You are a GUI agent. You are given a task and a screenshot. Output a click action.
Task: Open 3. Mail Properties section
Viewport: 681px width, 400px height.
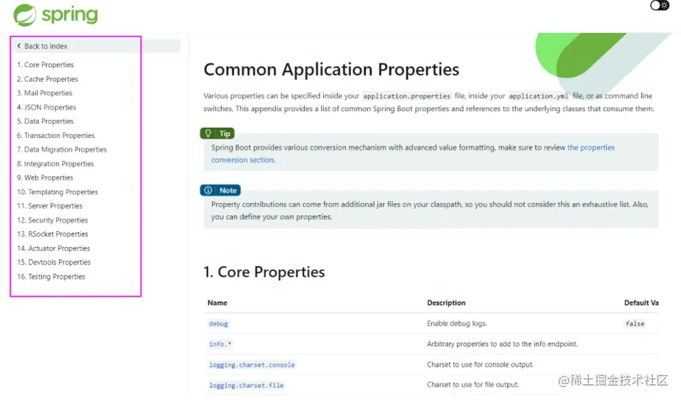tap(45, 93)
